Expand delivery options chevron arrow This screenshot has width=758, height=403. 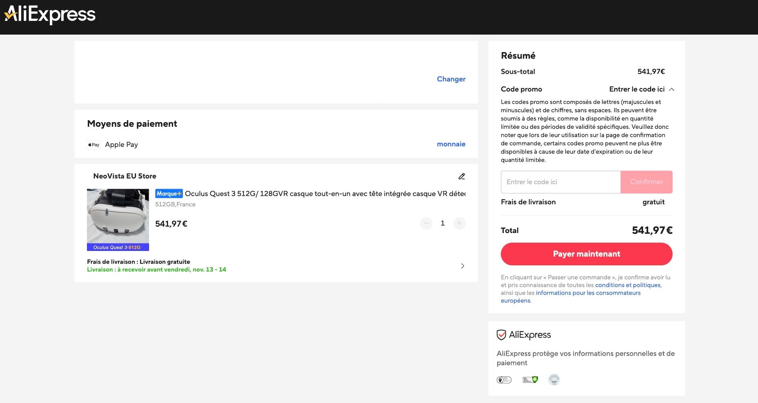click(x=463, y=266)
